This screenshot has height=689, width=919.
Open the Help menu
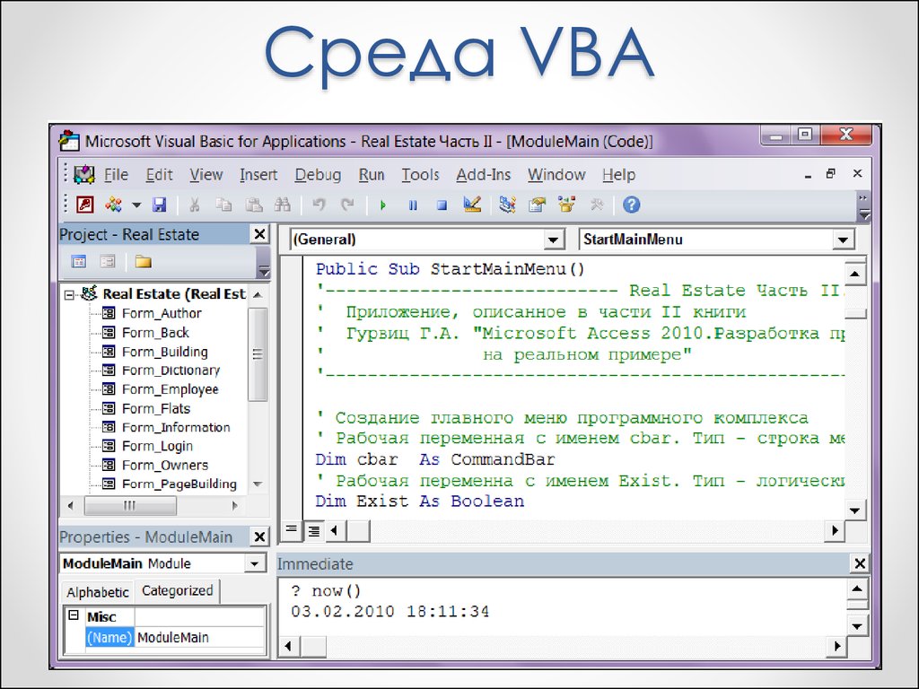(618, 175)
